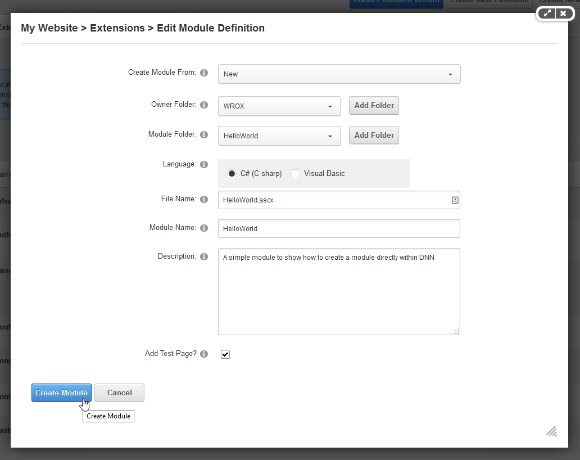
Task: Click info icon beside Create Module From
Action: click(204, 73)
